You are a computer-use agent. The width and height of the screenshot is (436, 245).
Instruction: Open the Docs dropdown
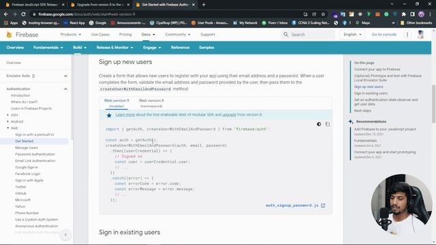tap(149, 35)
